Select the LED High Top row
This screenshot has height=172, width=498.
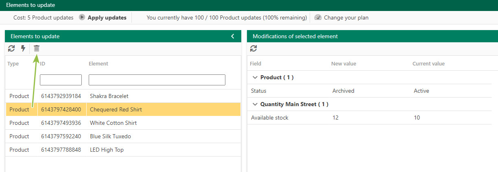tap(123, 150)
